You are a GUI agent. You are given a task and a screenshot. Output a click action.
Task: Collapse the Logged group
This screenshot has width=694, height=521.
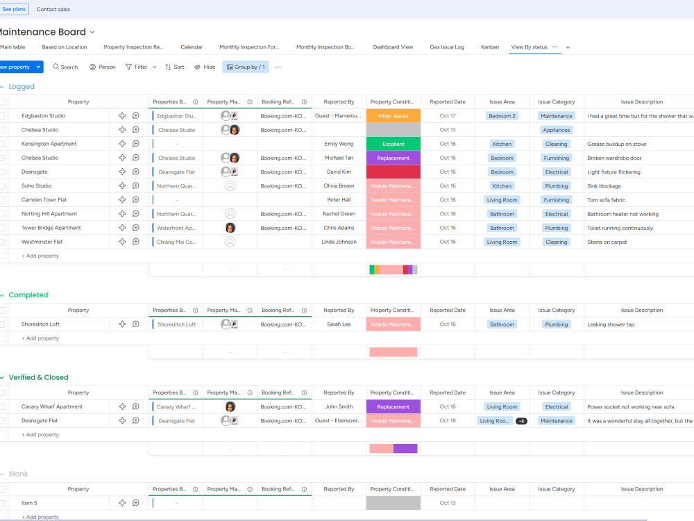click(x=2, y=87)
